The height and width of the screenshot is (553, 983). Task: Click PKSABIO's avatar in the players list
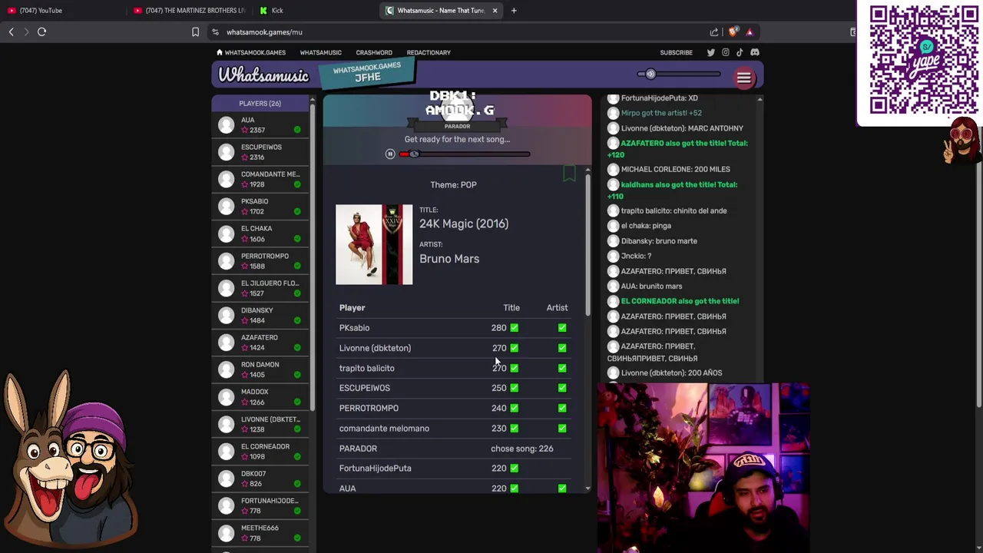(x=226, y=207)
